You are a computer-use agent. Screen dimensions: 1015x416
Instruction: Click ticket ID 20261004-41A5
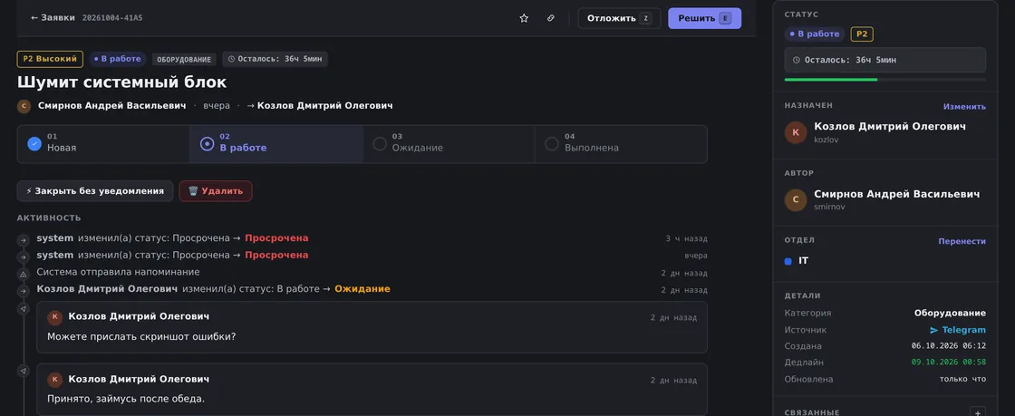click(x=112, y=18)
